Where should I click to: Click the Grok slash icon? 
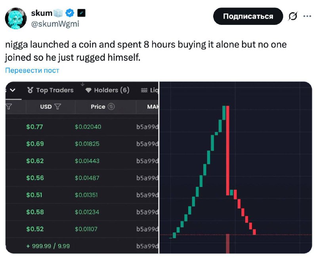point(293,16)
